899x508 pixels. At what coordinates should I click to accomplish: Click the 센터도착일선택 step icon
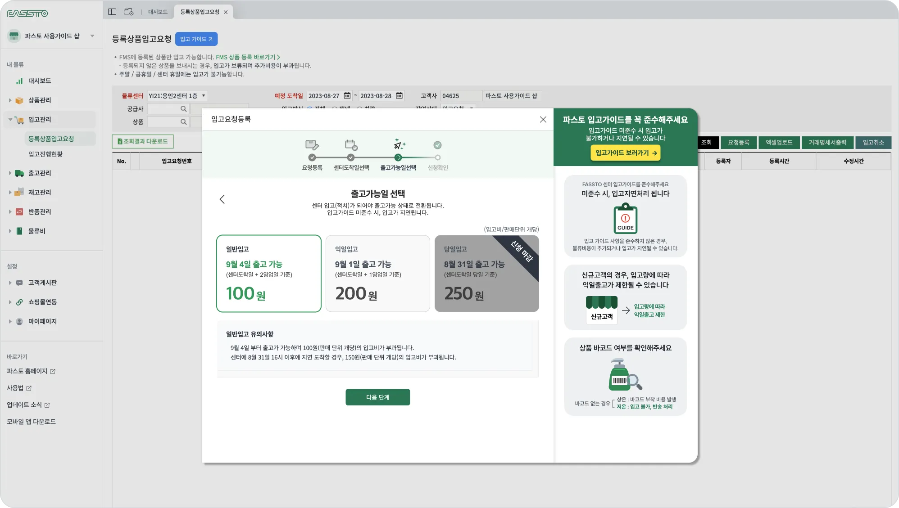[x=351, y=145]
